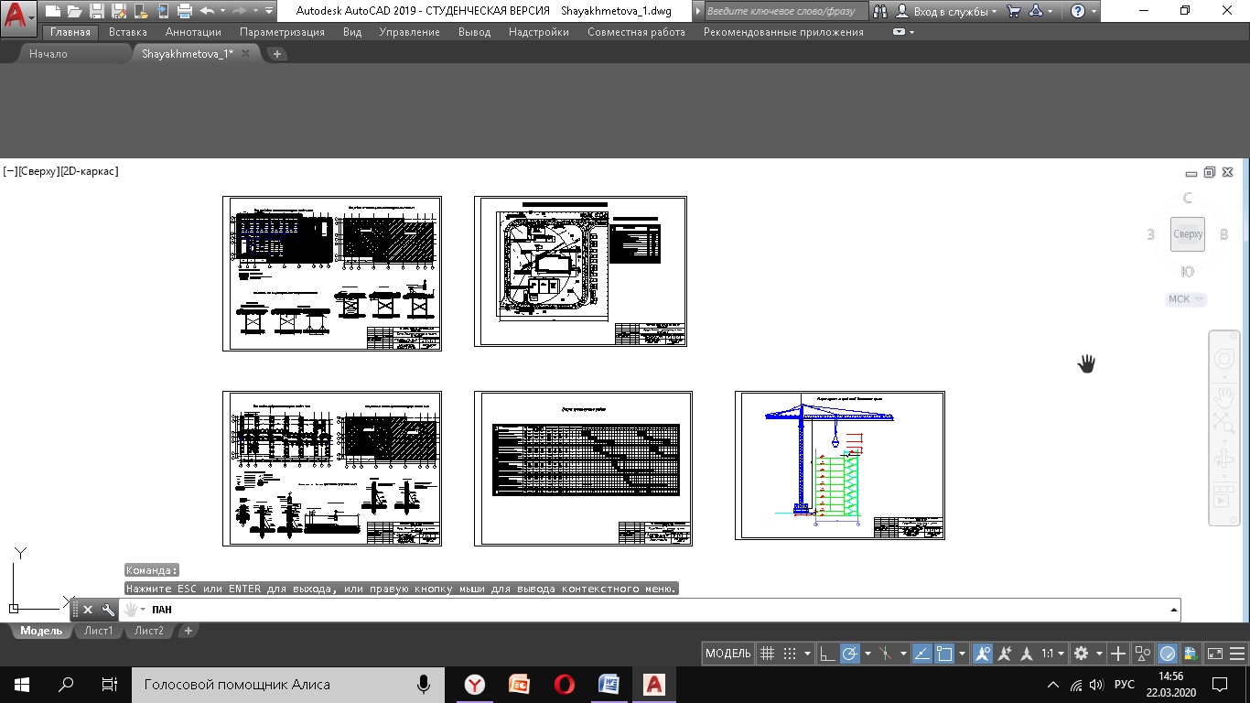Expand command history with arrow button
1250x703 pixels.
[x=1173, y=610]
